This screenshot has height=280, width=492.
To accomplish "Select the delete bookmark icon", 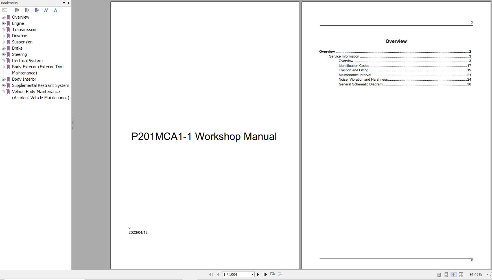I will (x=17, y=10).
